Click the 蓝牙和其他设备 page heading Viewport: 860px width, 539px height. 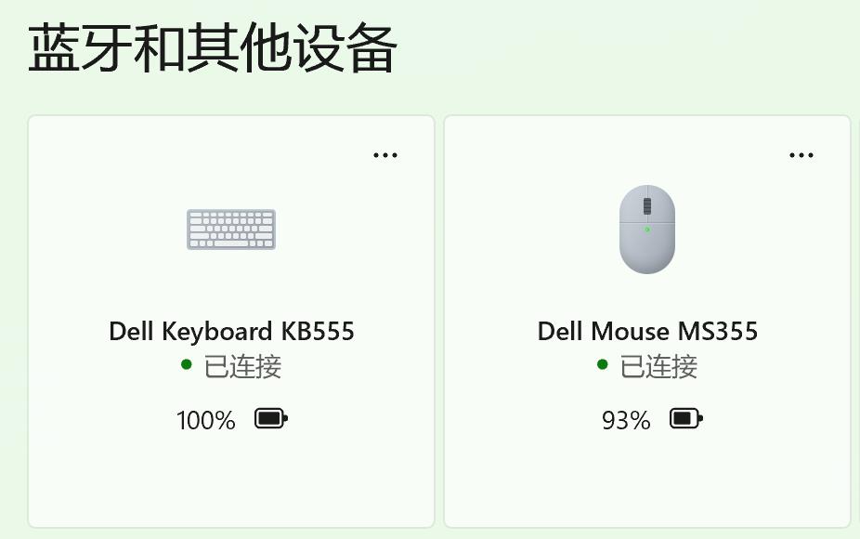coord(213,48)
